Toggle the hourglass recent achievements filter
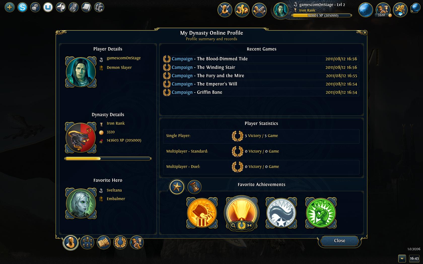423x264 pixels. coord(194,187)
